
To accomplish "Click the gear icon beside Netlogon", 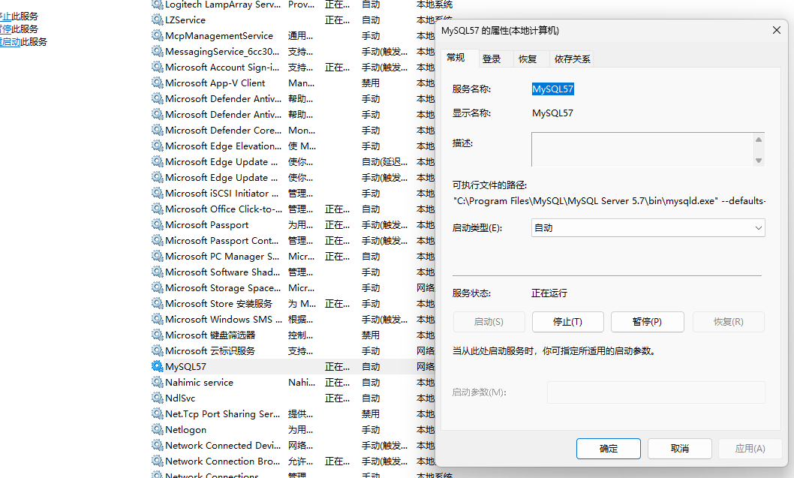I will coord(157,429).
